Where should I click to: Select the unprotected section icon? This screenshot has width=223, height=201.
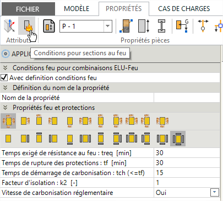pos(8,139)
